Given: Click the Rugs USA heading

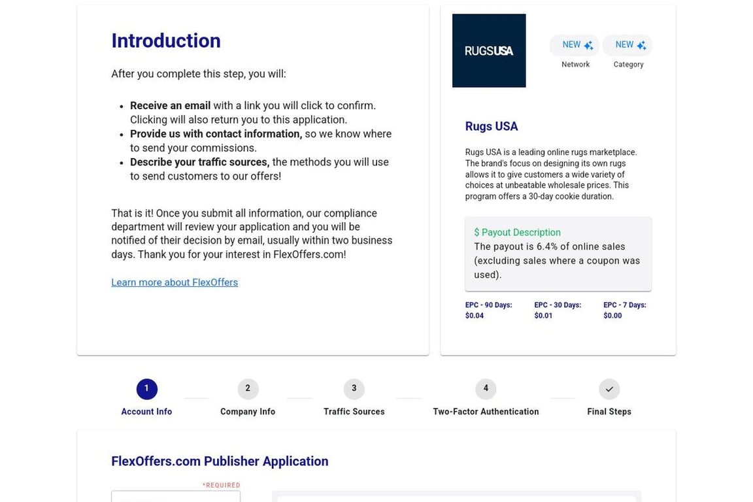Looking at the screenshot, I should (x=492, y=126).
